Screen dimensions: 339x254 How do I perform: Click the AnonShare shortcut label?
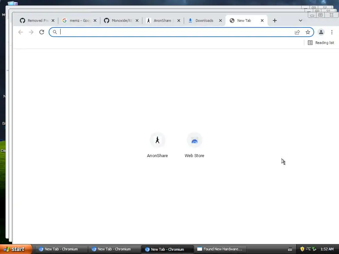(x=157, y=156)
